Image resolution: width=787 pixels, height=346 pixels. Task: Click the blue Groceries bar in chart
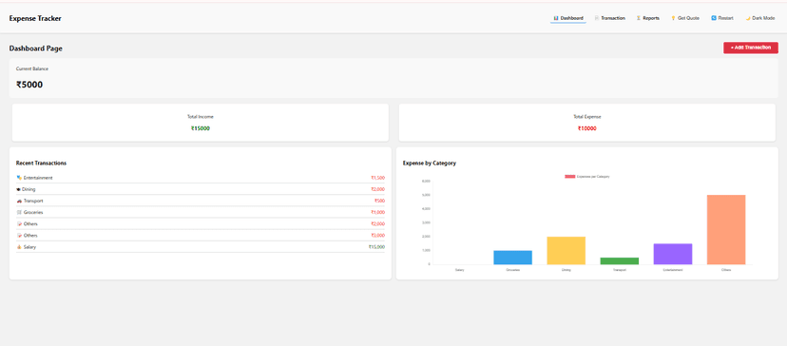(x=512, y=258)
